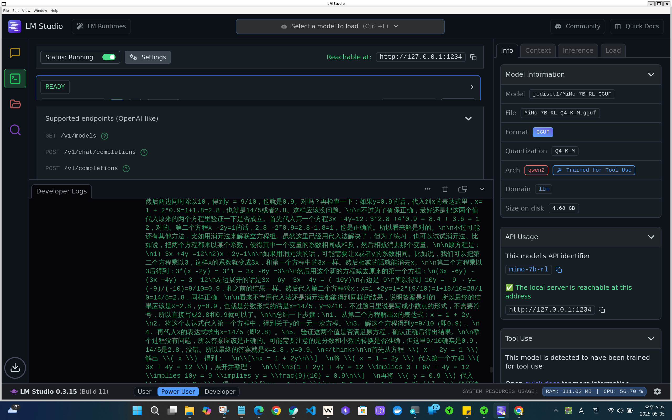672x420 pixels.
Task: Click the Developer Logs scrollbar thumb
Action: [x=491, y=369]
